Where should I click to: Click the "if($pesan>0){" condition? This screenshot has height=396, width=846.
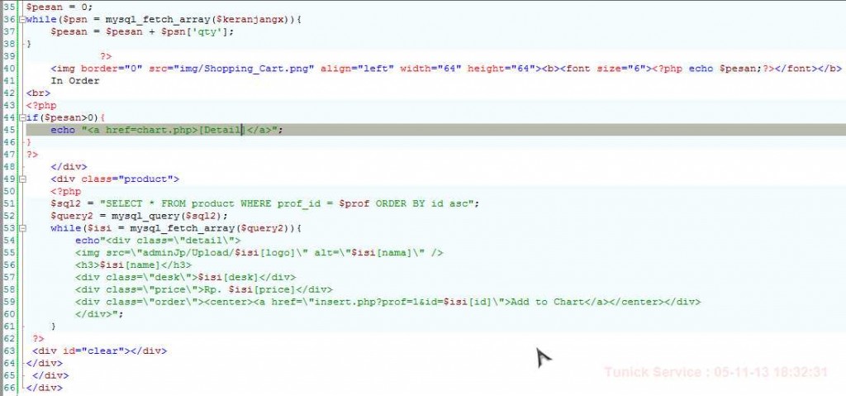65,117
